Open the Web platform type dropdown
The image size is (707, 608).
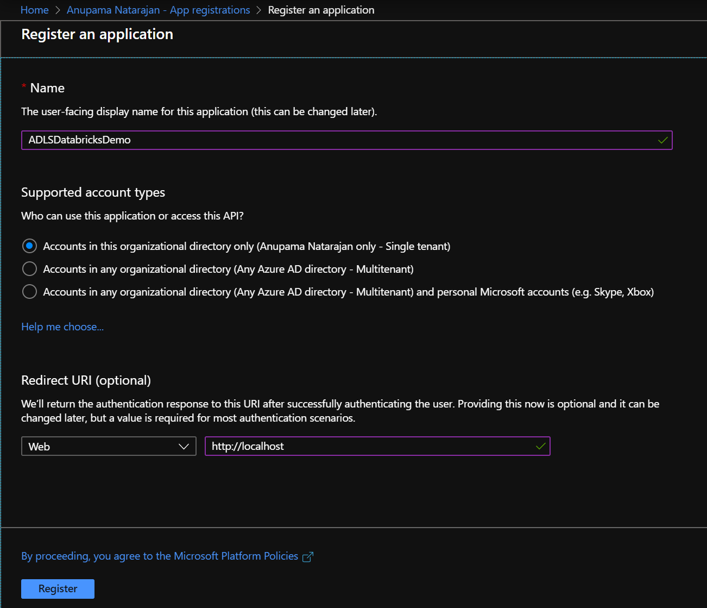109,446
